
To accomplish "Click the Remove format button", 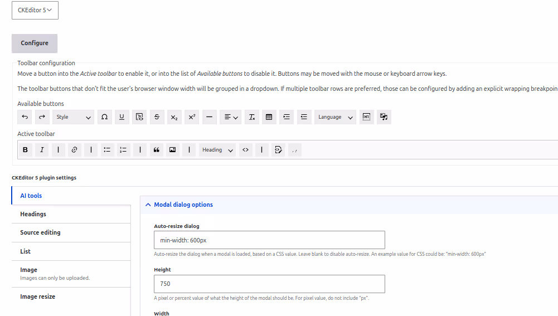I will (251, 116).
